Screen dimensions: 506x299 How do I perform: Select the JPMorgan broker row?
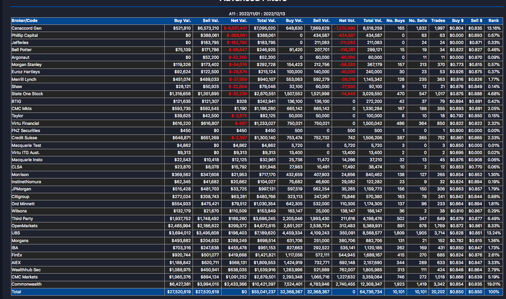(257, 189)
